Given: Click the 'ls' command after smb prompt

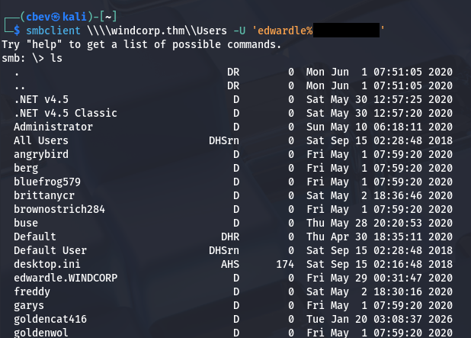Looking at the screenshot, I should coord(56,58).
